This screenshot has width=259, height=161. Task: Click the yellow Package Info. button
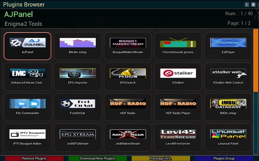[161, 158]
